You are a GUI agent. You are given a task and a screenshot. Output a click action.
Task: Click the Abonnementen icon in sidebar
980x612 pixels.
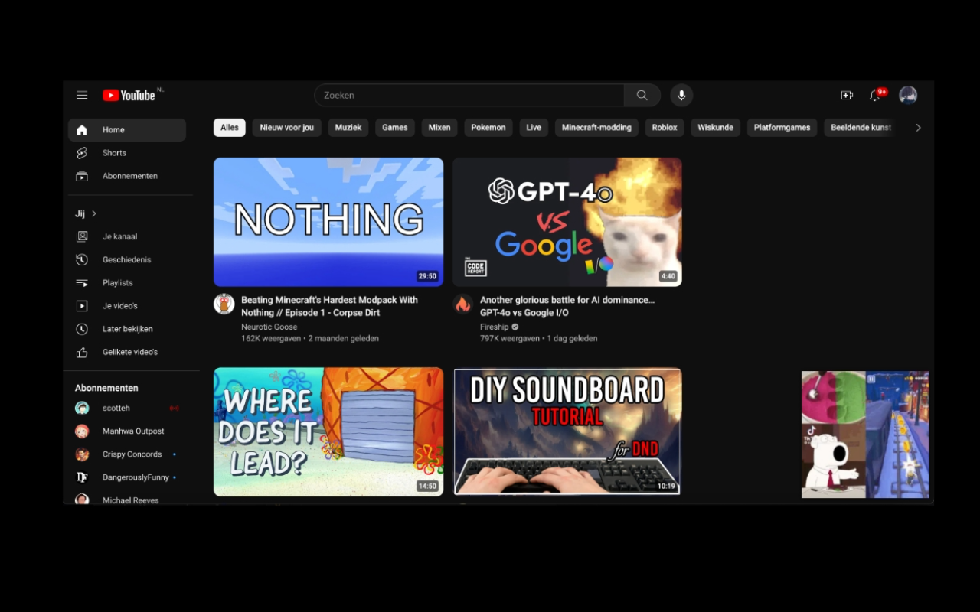click(x=82, y=176)
